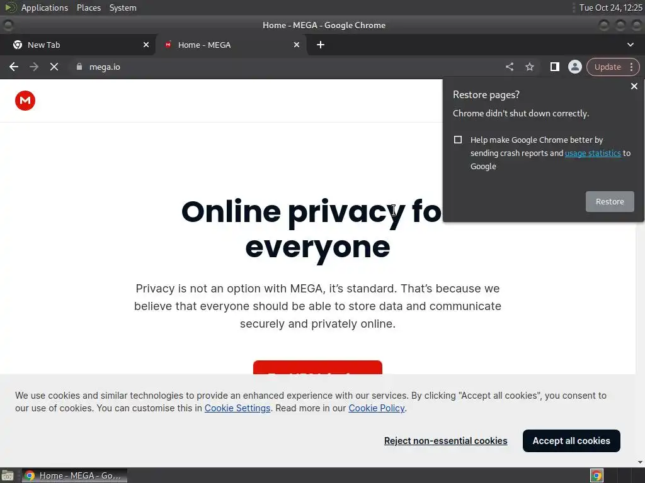Close the New Tab tab
The width and height of the screenshot is (645, 483).
click(146, 45)
